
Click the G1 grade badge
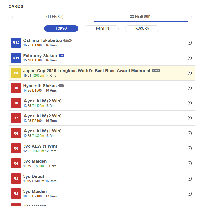(x=61, y=56)
